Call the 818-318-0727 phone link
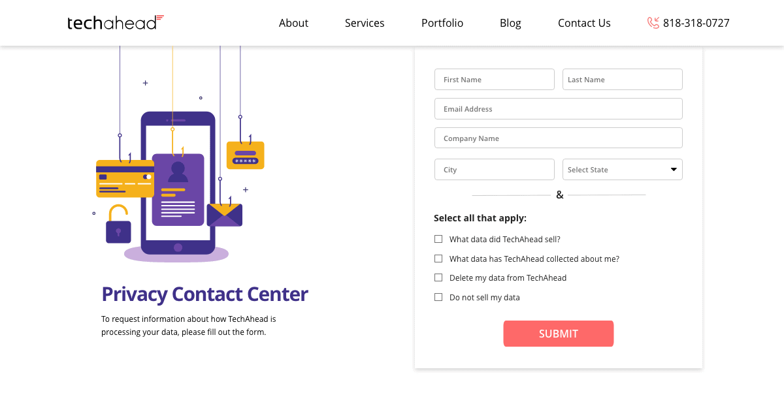The width and height of the screenshot is (784, 410). point(696,23)
